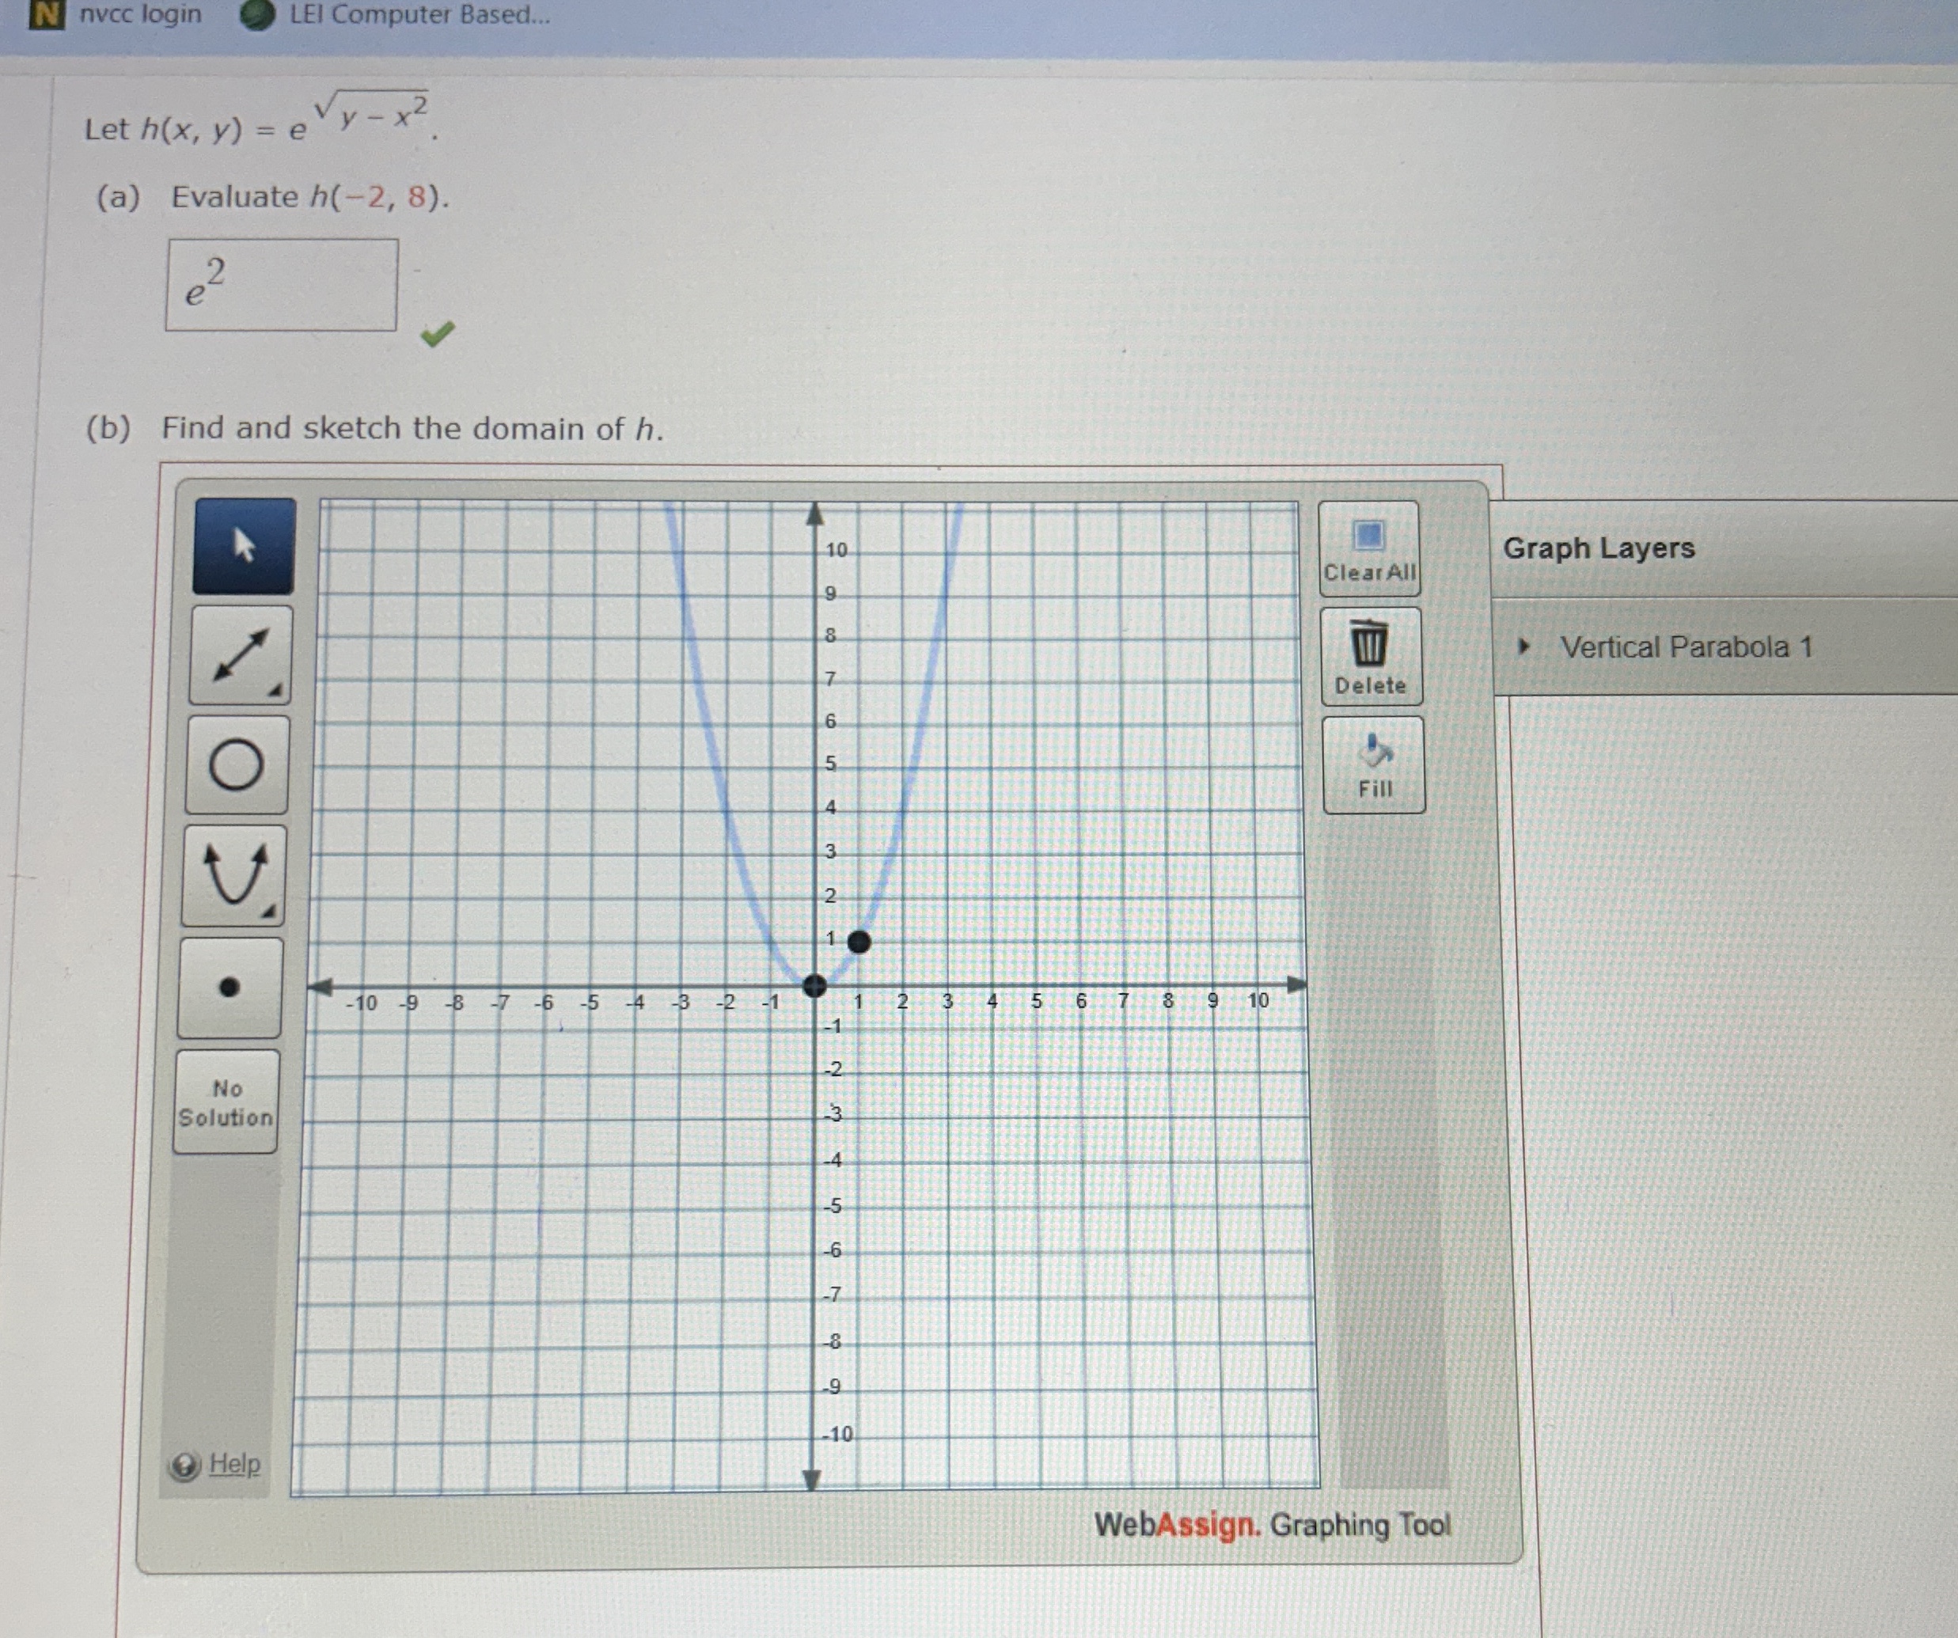Click the e squared answer field
The height and width of the screenshot is (1638, 1958).
pyautogui.click(x=282, y=284)
